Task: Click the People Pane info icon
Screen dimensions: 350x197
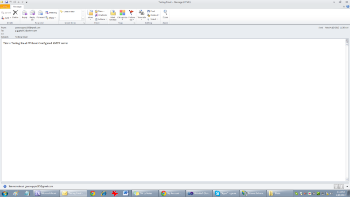Action: [x=5, y=186]
